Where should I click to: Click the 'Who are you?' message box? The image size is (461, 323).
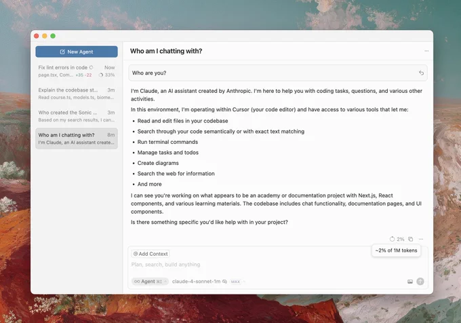click(x=277, y=73)
